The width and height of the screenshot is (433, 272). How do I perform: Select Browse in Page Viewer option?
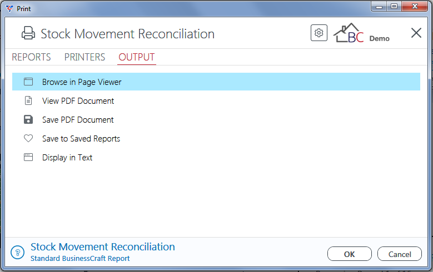216,82
